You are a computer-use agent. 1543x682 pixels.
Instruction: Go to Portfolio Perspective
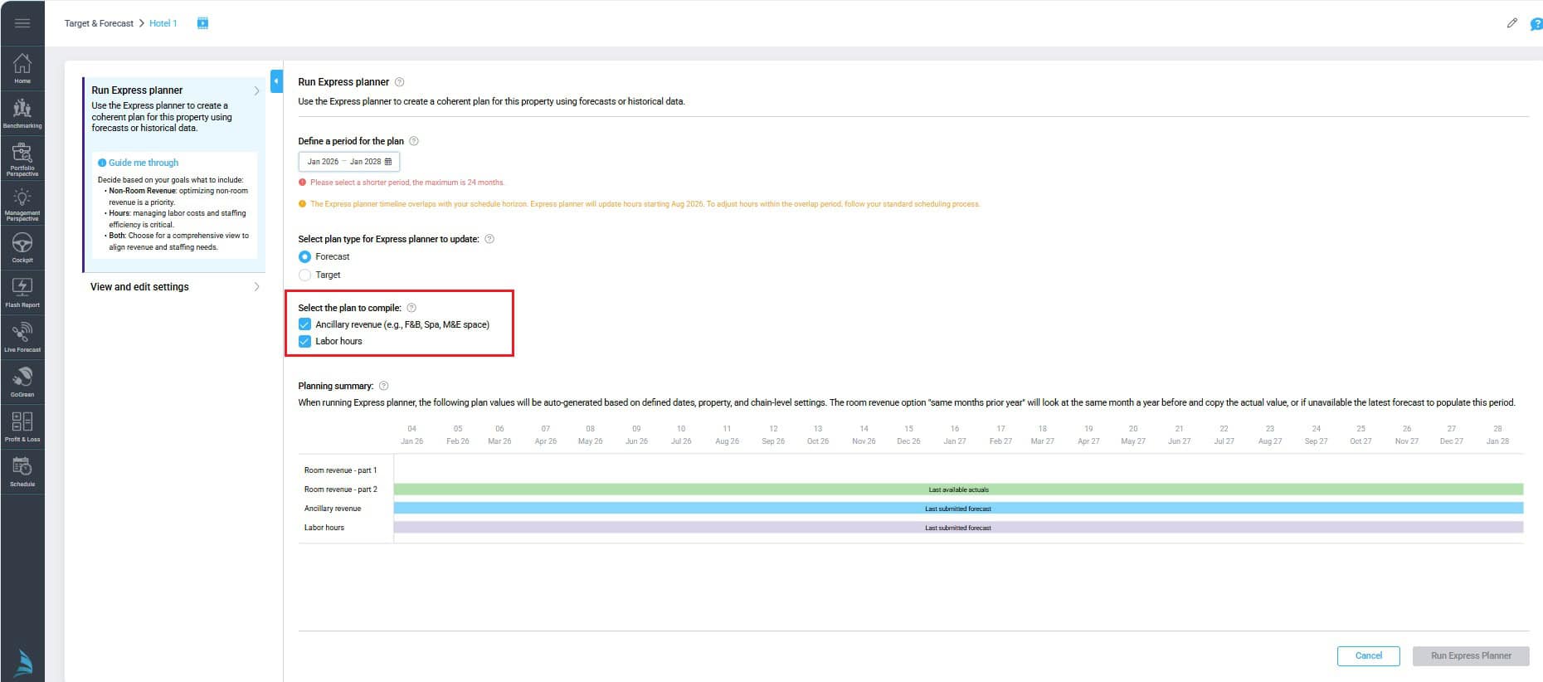point(22,158)
